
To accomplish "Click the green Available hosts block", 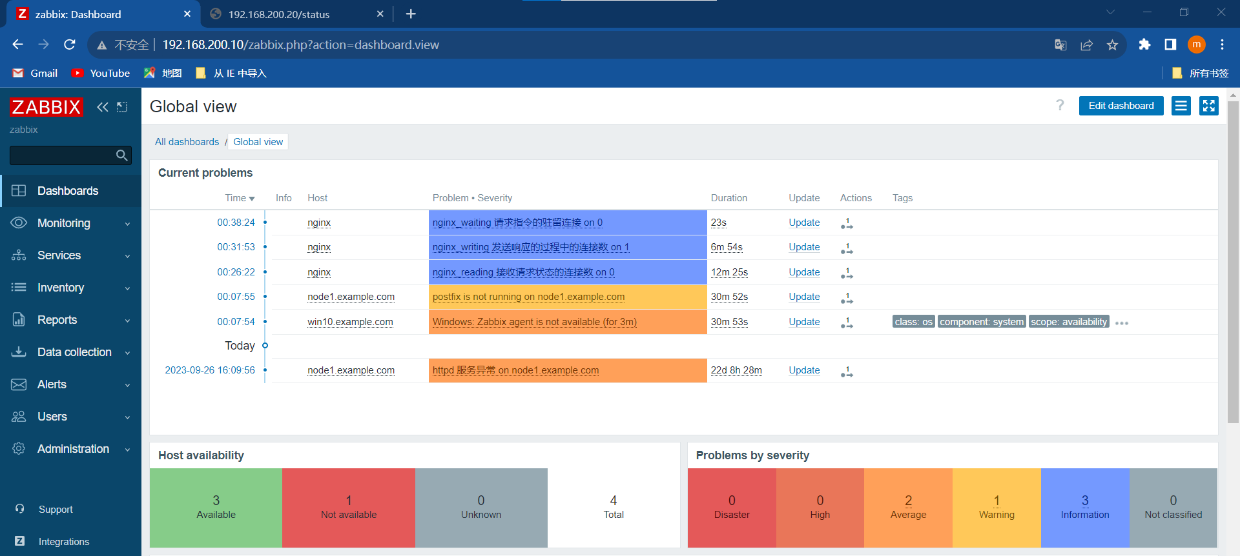I will pyautogui.click(x=216, y=508).
